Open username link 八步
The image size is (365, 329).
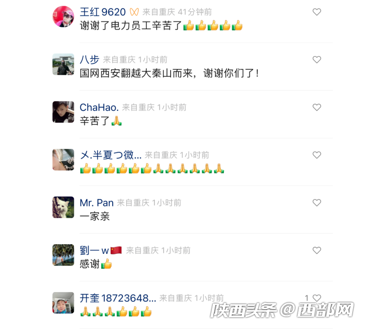point(89,60)
